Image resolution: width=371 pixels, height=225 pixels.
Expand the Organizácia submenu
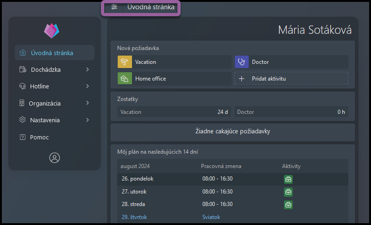[x=87, y=103]
